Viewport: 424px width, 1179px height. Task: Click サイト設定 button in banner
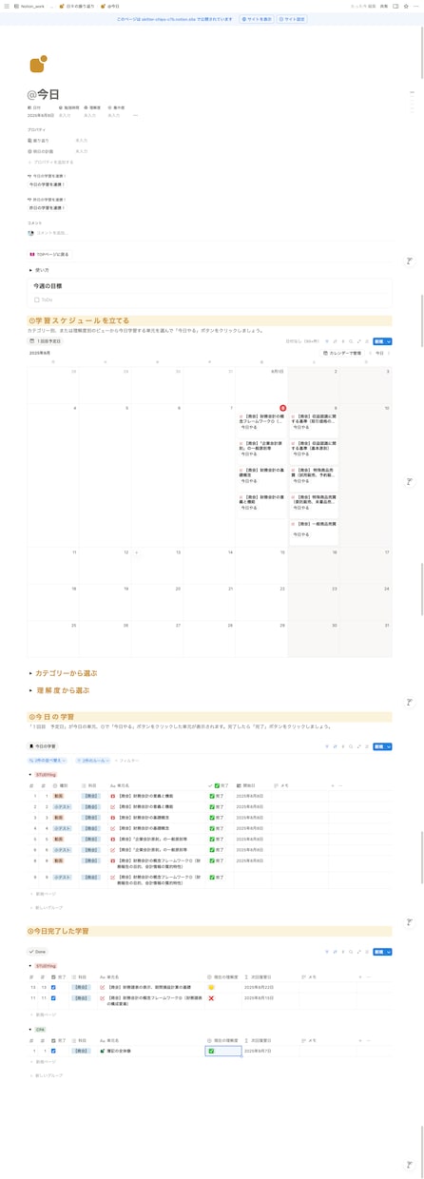292,19
